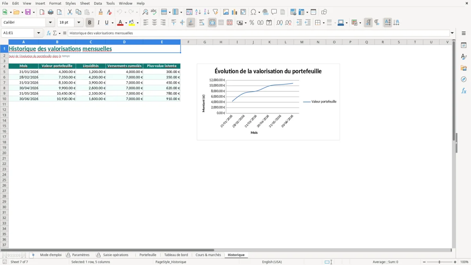Align the cell text left
The width and height of the screenshot is (471, 265).
point(146,23)
